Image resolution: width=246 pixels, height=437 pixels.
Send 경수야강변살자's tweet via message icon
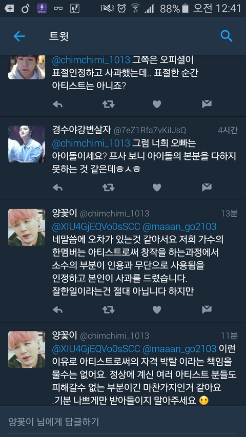click(207, 188)
